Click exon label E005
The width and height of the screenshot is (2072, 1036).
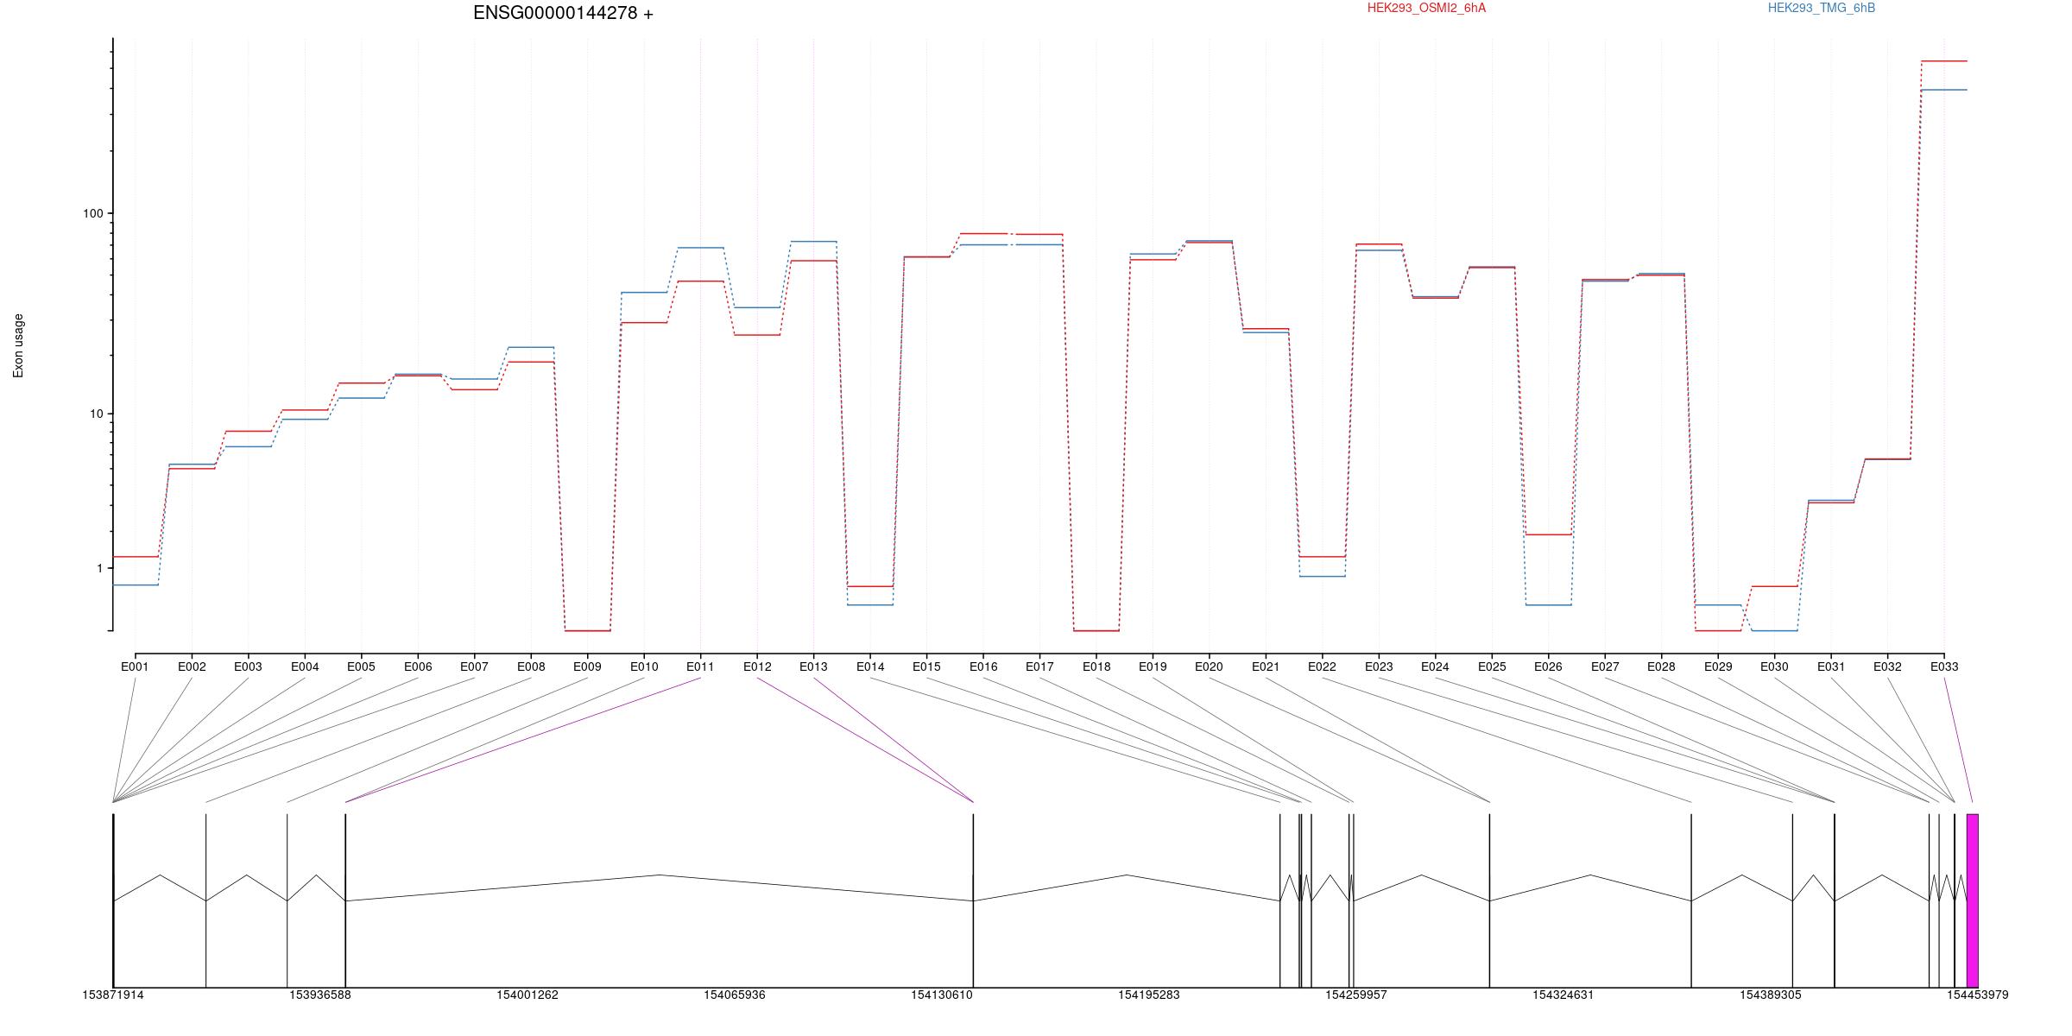[361, 666]
